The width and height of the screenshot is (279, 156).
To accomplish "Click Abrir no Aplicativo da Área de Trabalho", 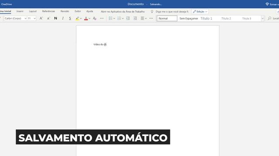I will coord(123,12).
